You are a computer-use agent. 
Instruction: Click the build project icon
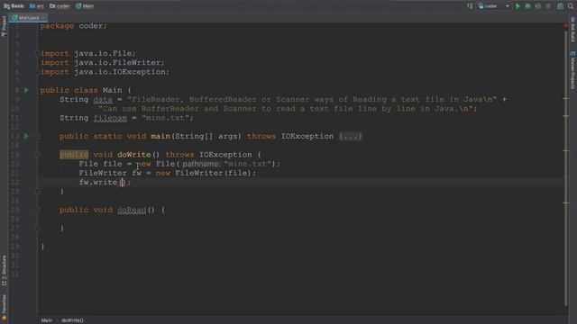tap(470, 6)
